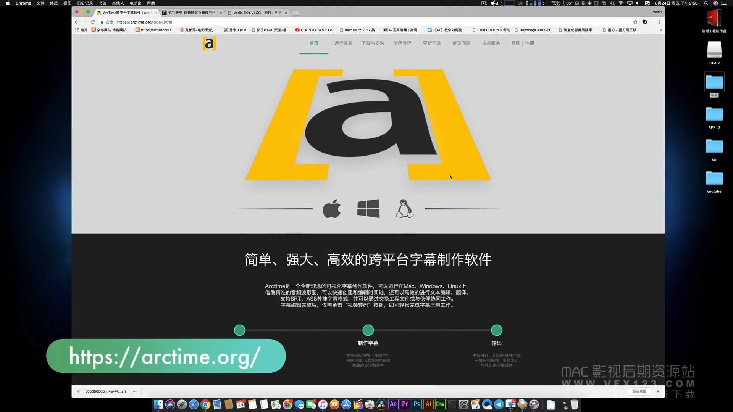Click the macOS download icon on Arctime page
The image size is (733, 412).
point(331,209)
